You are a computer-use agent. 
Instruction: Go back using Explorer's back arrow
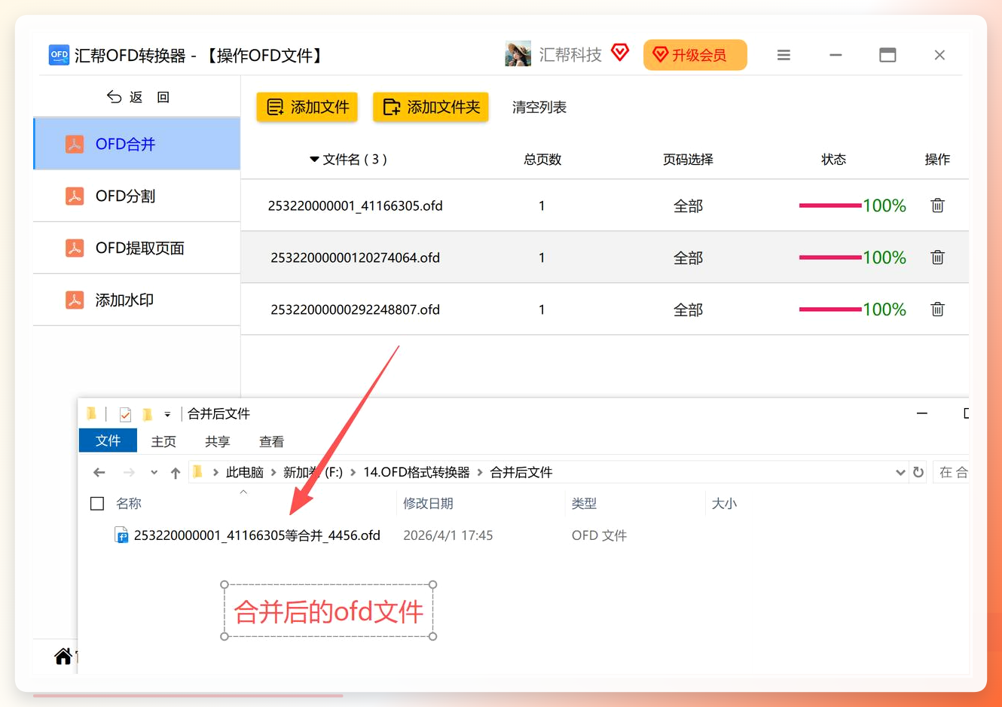(x=99, y=473)
